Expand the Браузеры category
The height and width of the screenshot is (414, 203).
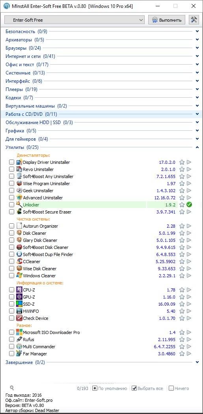[x=197, y=48]
